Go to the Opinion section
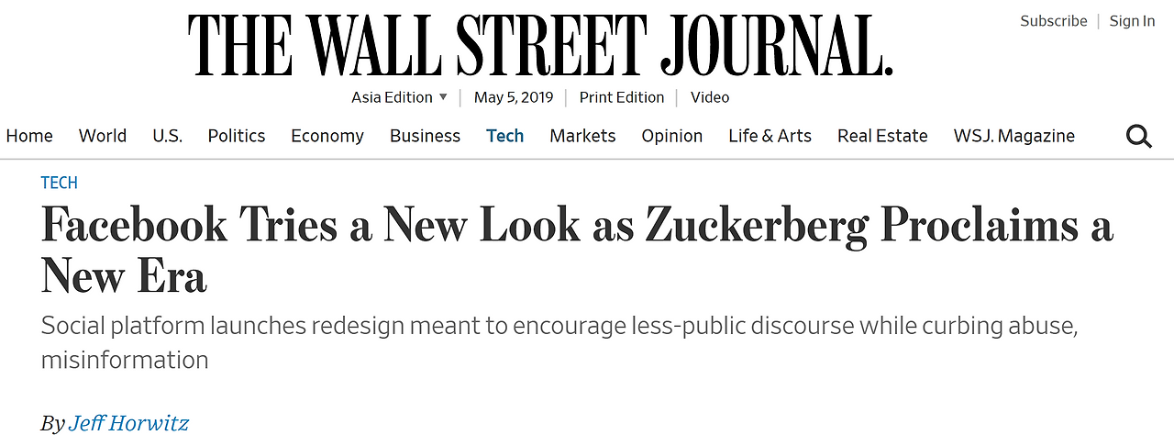Viewport: 1174px width, 435px height. point(671,136)
